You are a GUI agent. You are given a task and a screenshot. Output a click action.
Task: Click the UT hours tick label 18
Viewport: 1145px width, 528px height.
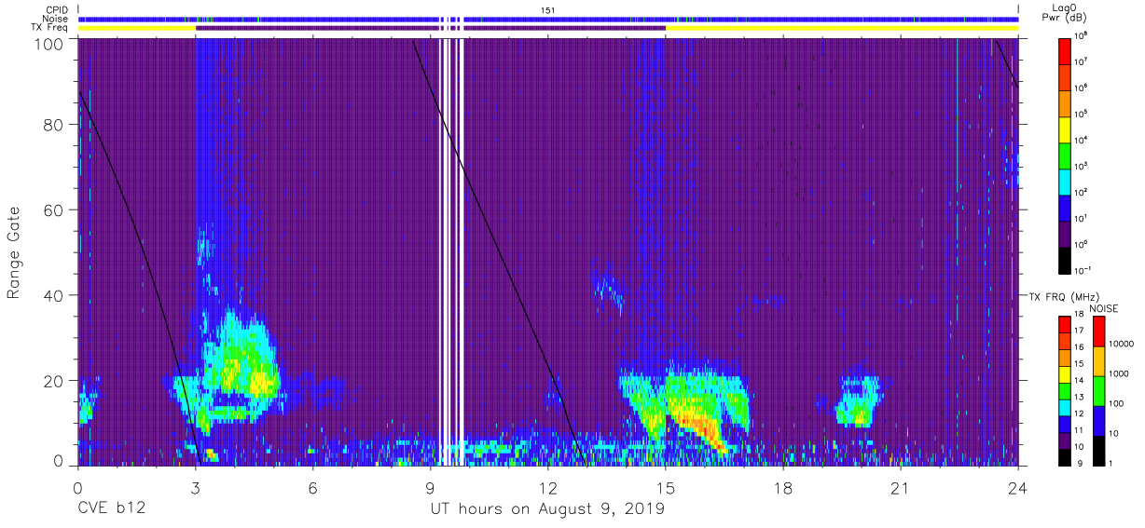[783, 487]
